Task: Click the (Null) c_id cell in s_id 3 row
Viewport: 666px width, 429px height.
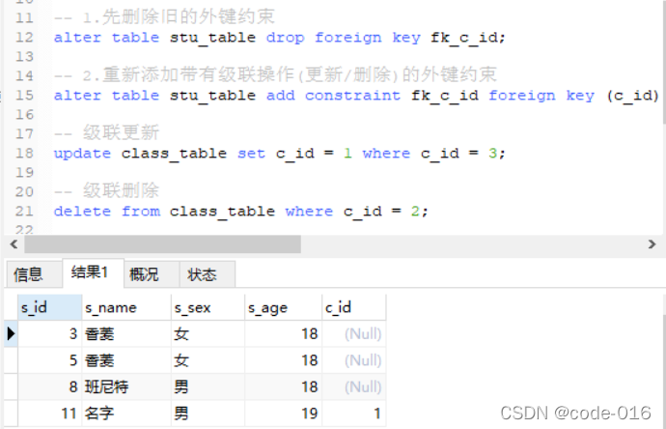Action: (354, 333)
